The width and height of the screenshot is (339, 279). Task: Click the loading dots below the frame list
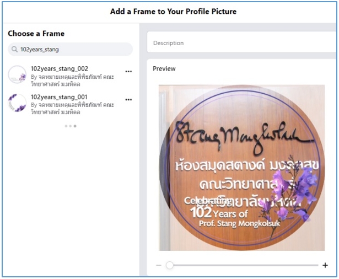coord(71,126)
